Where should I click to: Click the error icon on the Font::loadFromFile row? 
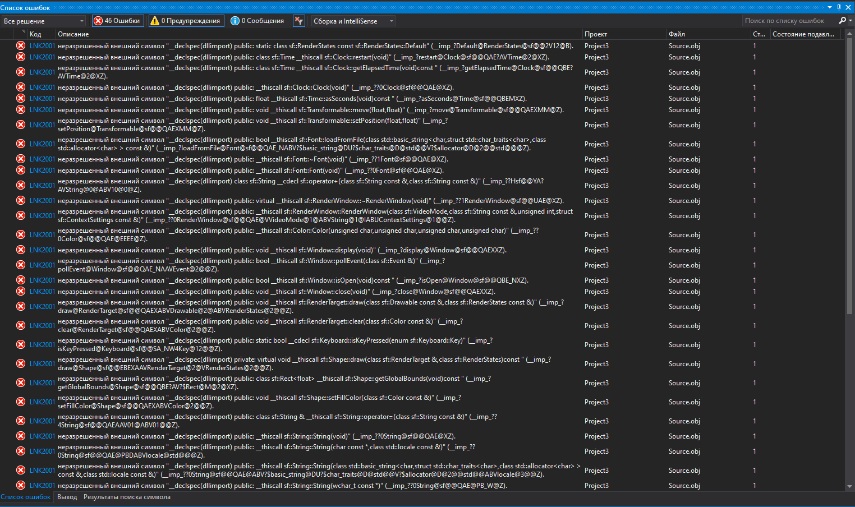pyautogui.click(x=21, y=144)
